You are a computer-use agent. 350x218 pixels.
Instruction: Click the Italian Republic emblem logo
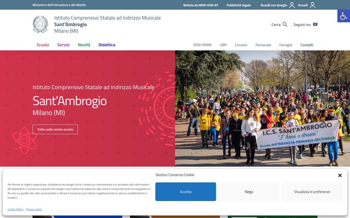tap(40, 25)
